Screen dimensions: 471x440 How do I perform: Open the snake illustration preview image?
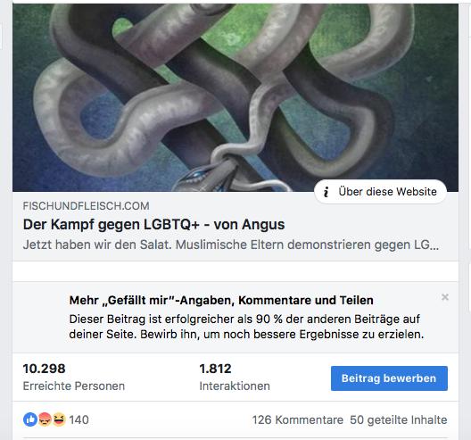[235, 97]
